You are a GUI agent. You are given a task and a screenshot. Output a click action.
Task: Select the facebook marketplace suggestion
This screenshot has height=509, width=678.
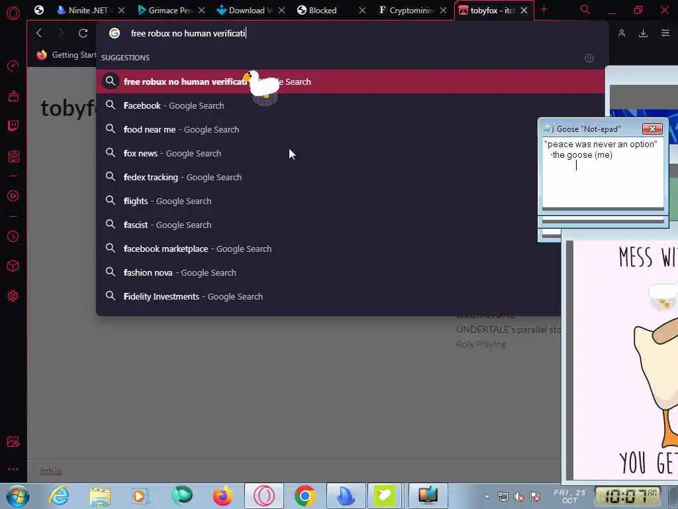point(328,249)
